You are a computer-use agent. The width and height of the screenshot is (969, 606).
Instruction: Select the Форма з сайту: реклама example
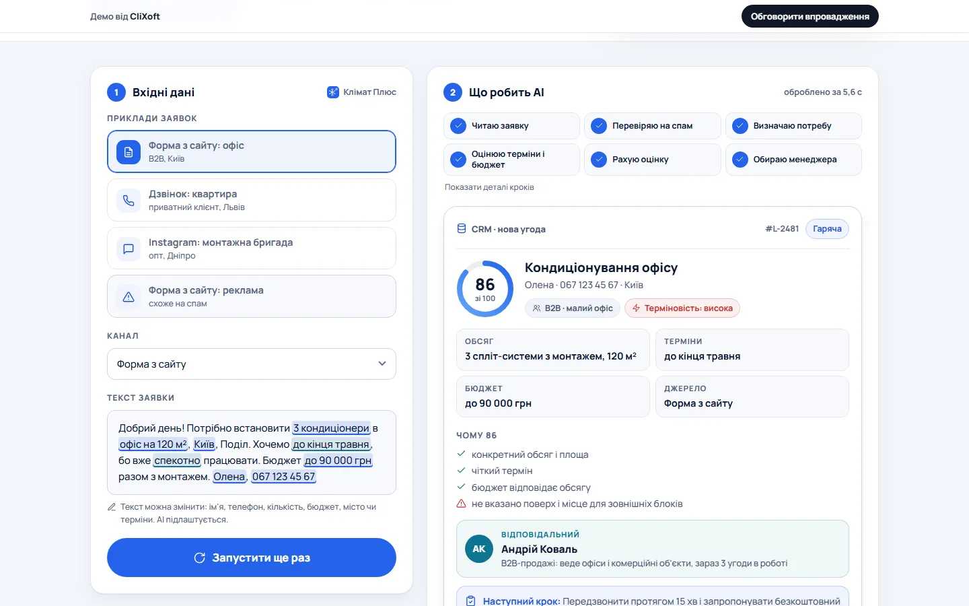click(252, 296)
